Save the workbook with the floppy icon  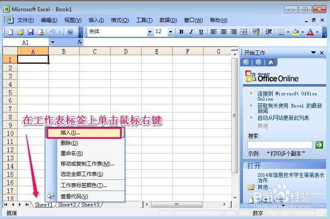coord(31,32)
